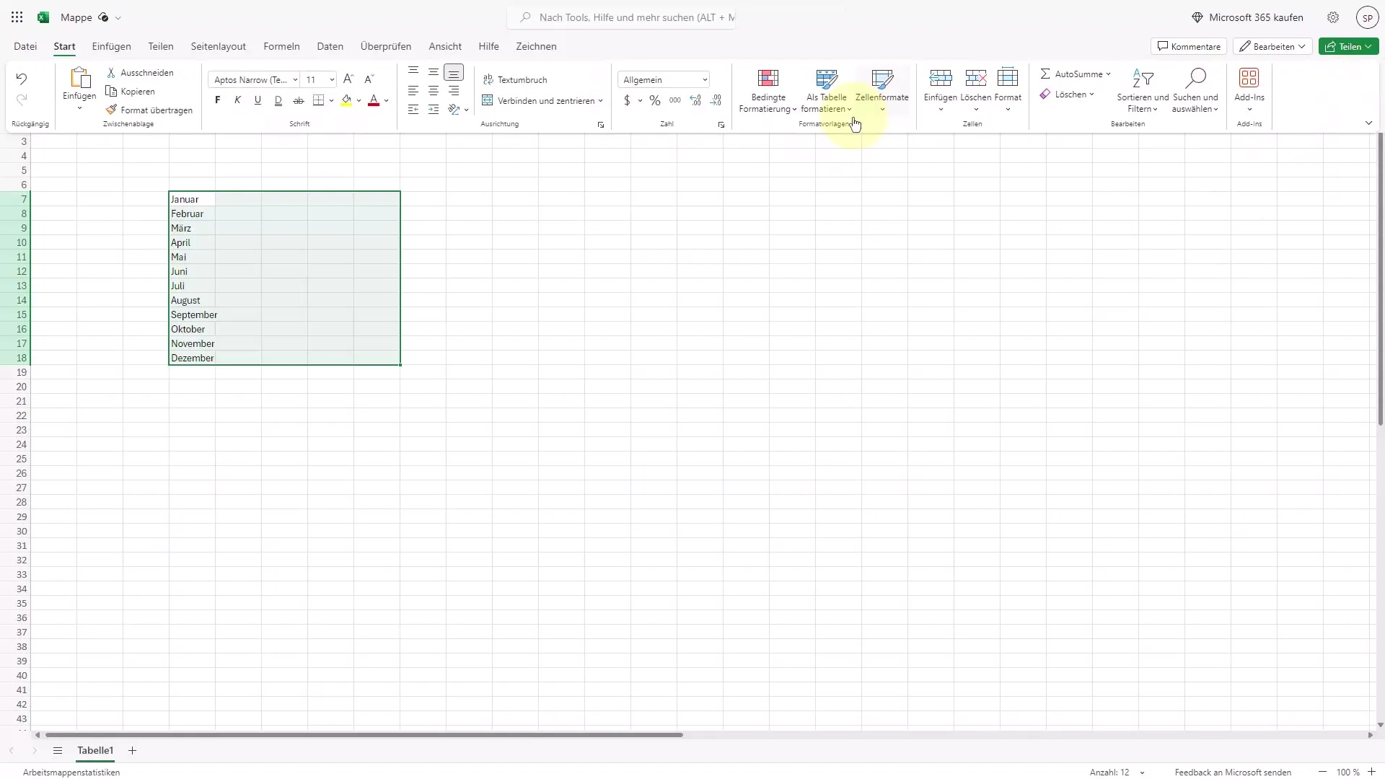The image size is (1385, 779).
Task: Switch to Daten tab
Action: click(x=330, y=46)
